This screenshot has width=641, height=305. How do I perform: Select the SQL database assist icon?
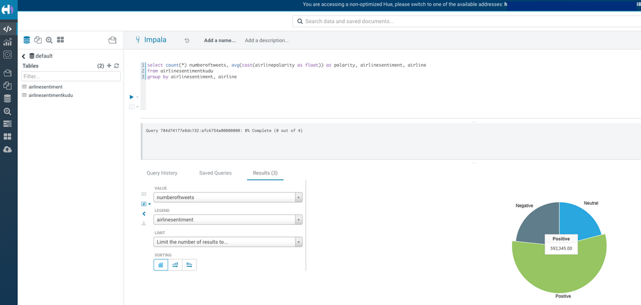pos(26,40)
